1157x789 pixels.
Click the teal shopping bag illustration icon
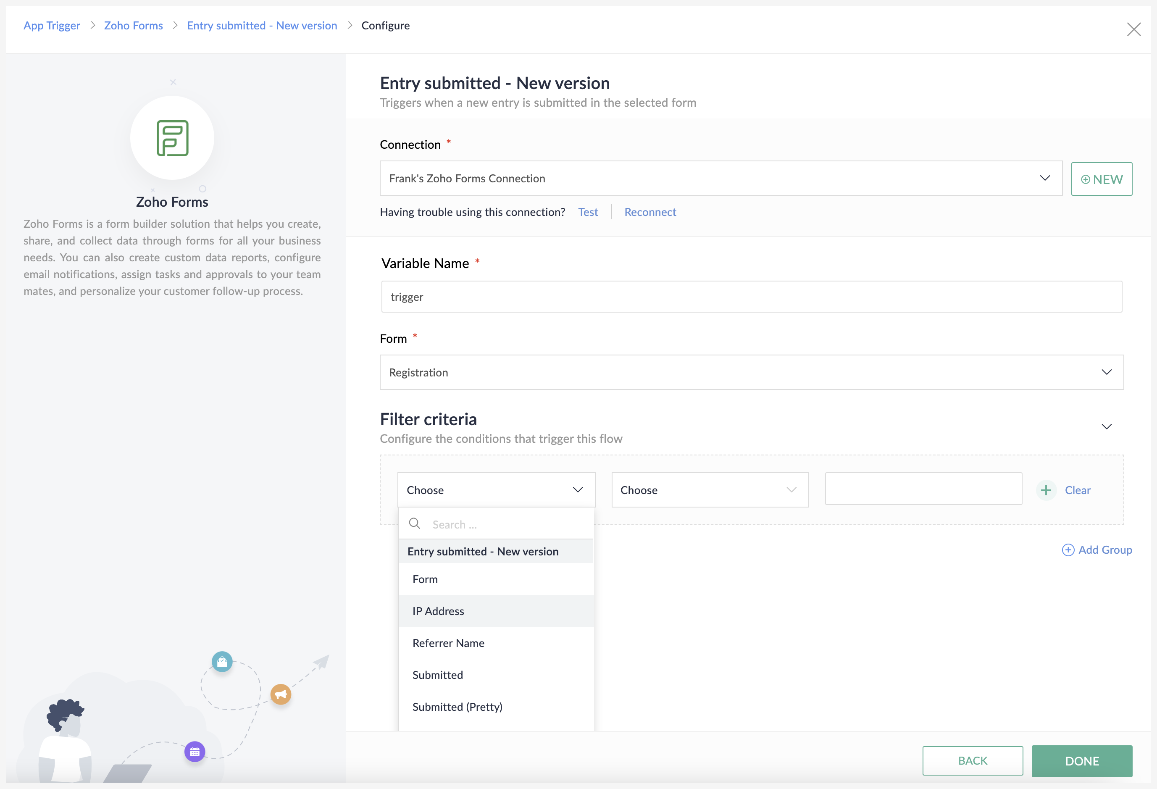[x=222, y=662]
